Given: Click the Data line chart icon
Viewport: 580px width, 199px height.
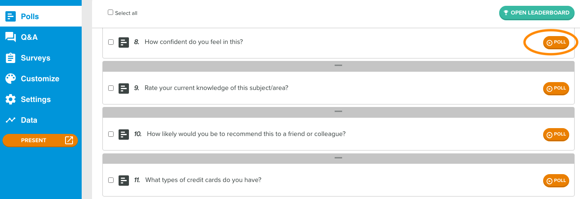Looking at the screenshot, I should click(10, 120).
